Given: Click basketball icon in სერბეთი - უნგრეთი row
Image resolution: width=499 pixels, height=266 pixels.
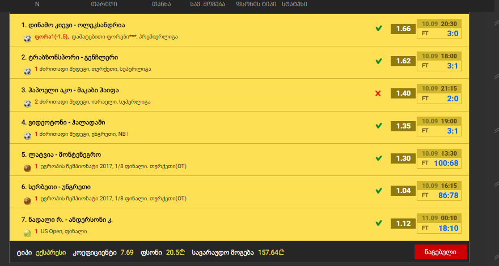Looking at the screenshot, I should click(27, 201).
